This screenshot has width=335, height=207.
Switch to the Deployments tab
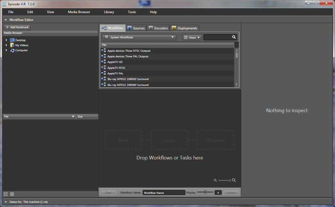tap(184, 28)
